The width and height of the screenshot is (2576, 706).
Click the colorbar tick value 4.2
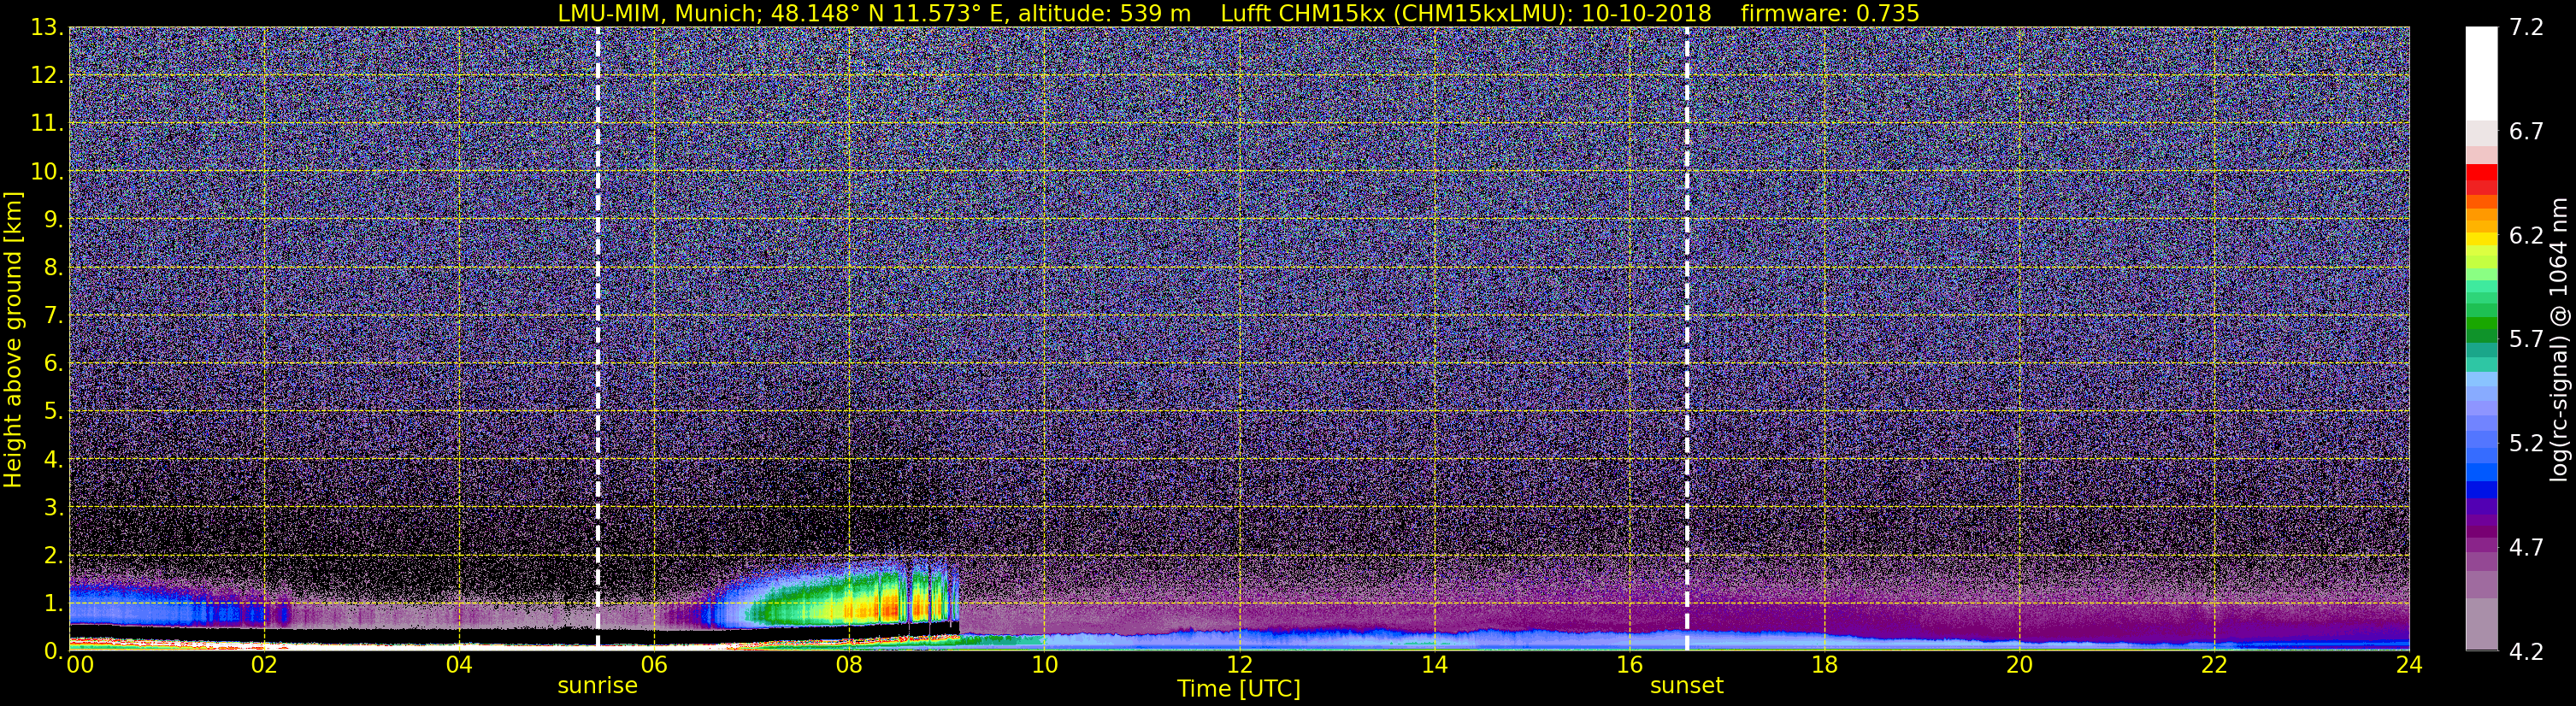[2525, 651]
